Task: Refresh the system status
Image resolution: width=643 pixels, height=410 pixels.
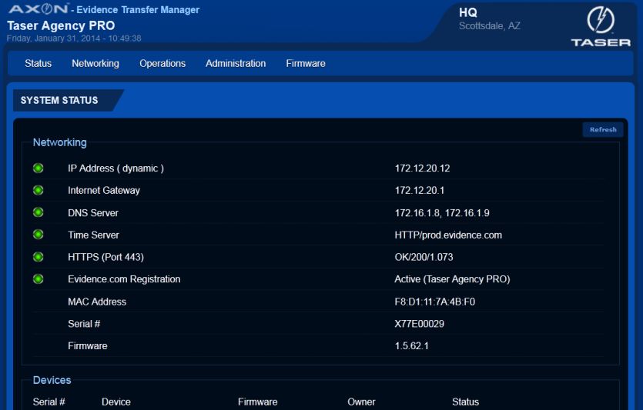Action: coord(603,129)
